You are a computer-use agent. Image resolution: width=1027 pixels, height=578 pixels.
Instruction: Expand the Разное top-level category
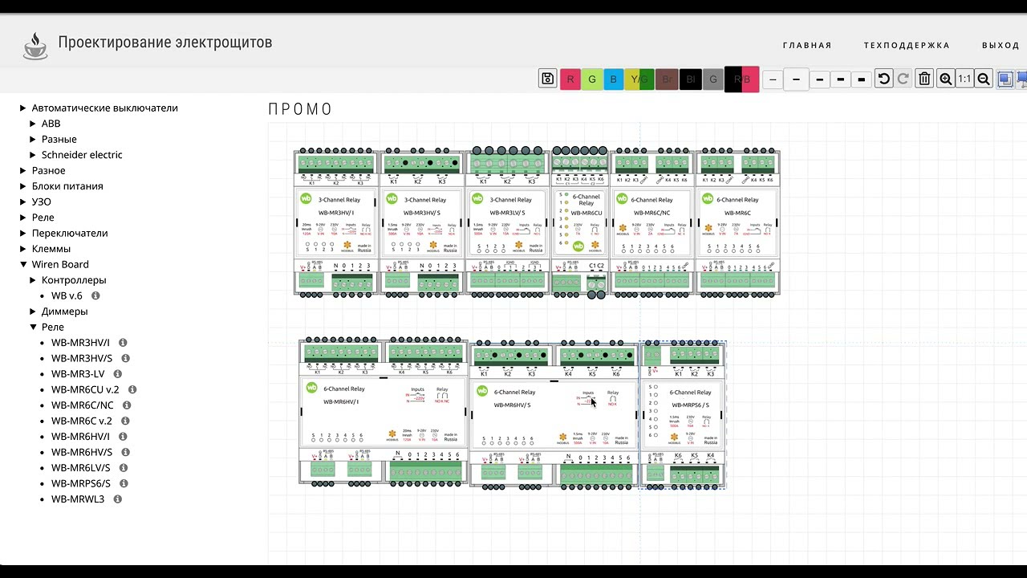click(x=23, y=170)
